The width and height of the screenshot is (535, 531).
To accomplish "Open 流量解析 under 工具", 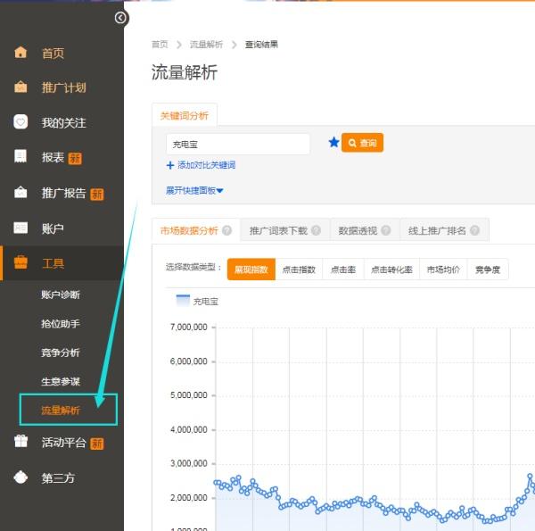I will [x=61, y=411].
